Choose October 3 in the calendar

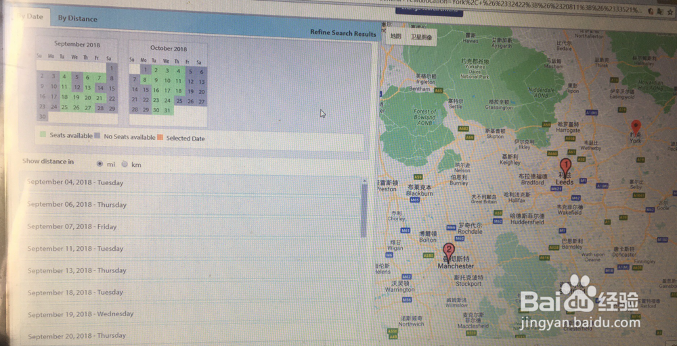167,70
